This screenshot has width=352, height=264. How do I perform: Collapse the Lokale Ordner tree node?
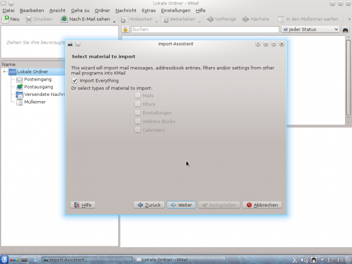[x=5, y=72]
